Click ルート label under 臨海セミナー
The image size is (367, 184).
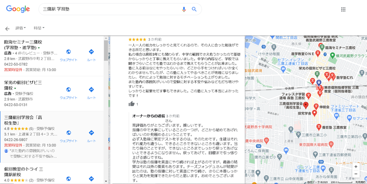(x=91, y=60)
